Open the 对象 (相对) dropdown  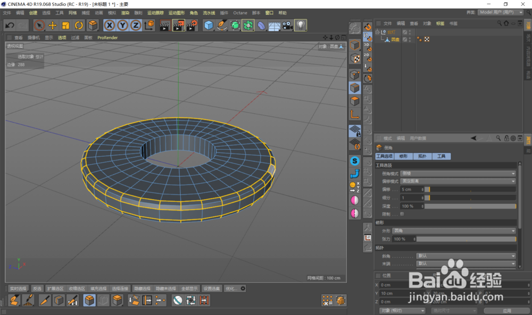[402, 311]
